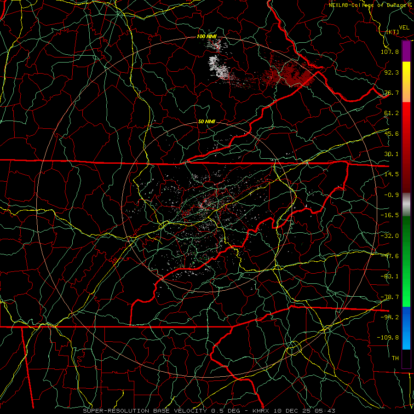414x414 pixels.
Task: Click the -94.2 velocity scale value
Action: (390, 317)
